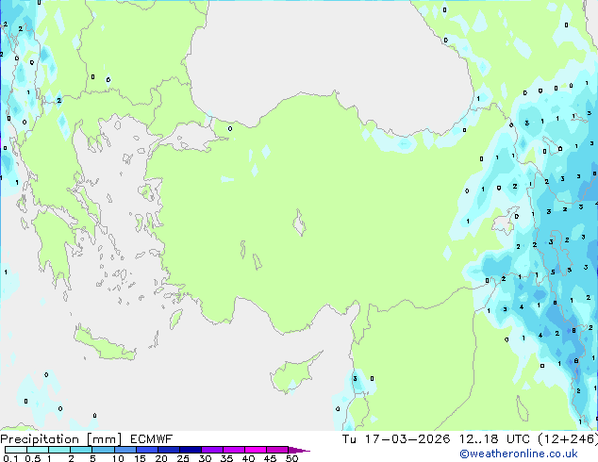Click the legend swatch between 5 and 10
This screenshot has width=598, height=462.
tap(103, 450)
